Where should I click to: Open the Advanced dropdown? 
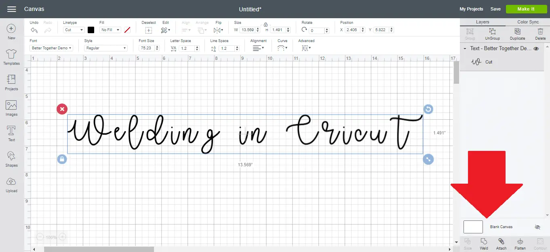(306, 48)
